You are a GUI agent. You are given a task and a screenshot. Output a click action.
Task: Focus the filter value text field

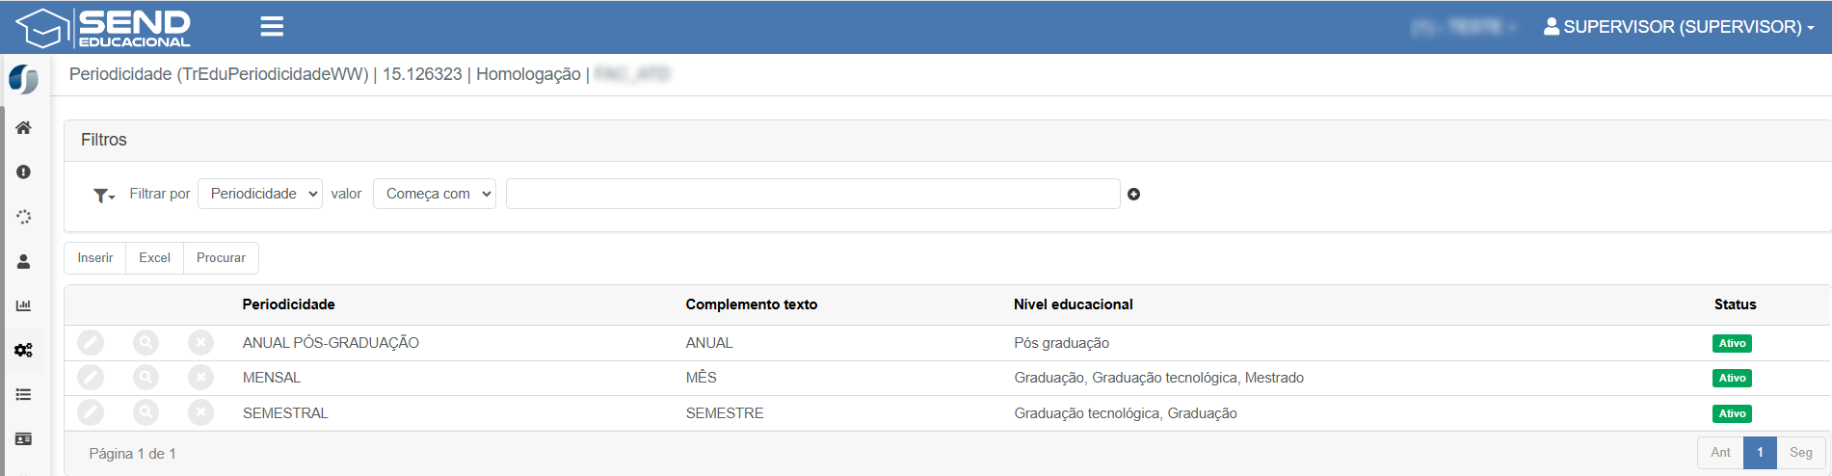812,194
